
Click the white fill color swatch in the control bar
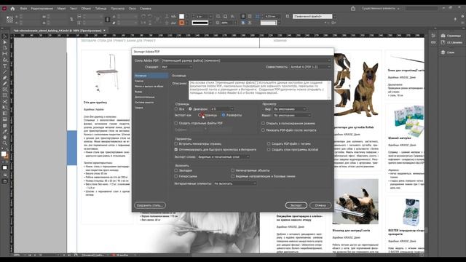click(x=181, y=16)
